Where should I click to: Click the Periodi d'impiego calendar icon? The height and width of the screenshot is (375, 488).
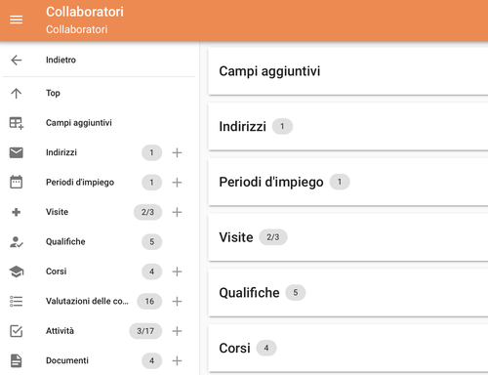(17, 183)
